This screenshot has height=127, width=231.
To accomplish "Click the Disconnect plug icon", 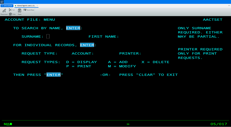I will coord(4,11).
